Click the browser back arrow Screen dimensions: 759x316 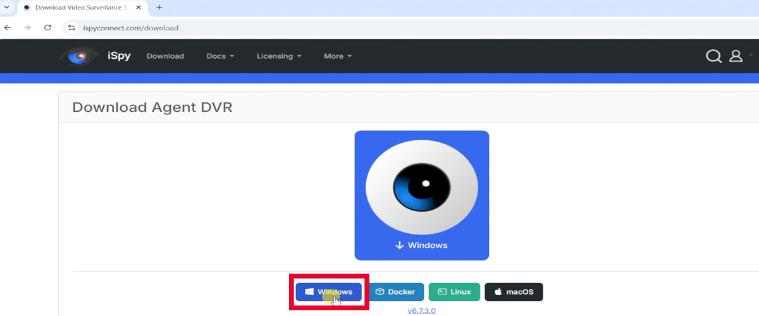[8, 28]
